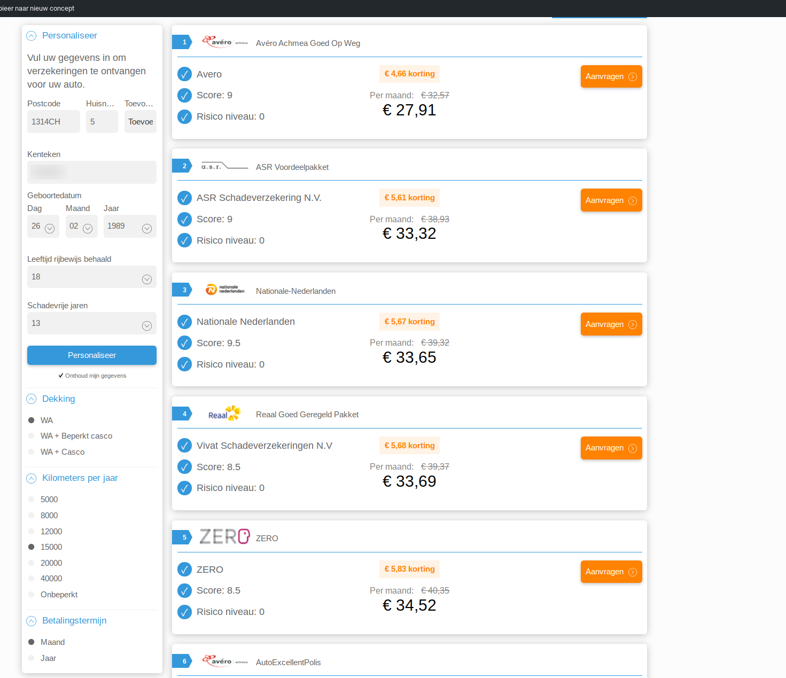
Task: Open the Maand birth date dropdown
Action: point(82,226)
